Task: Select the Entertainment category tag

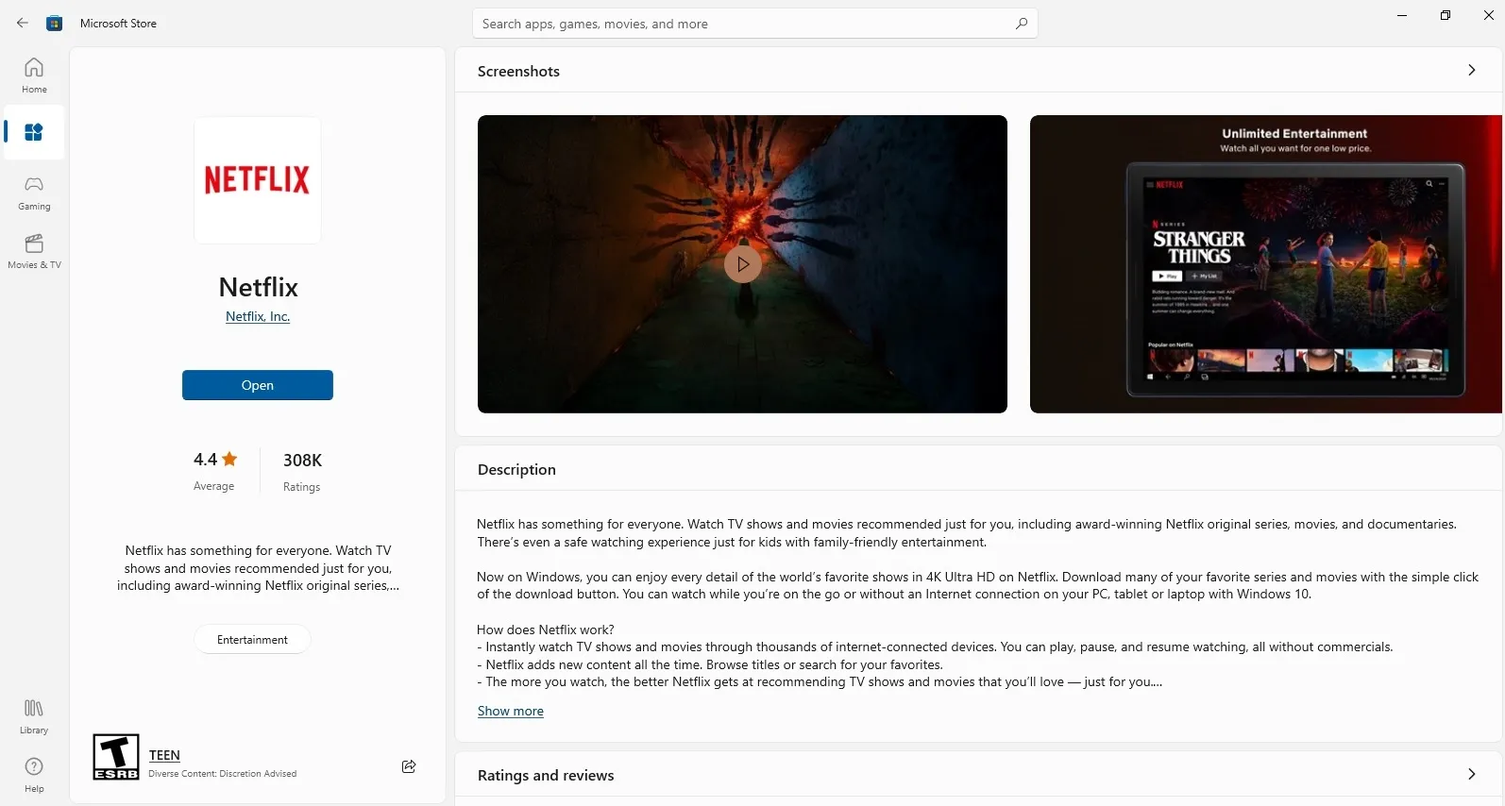Action: pyautogui.click(x=252, y=639)
